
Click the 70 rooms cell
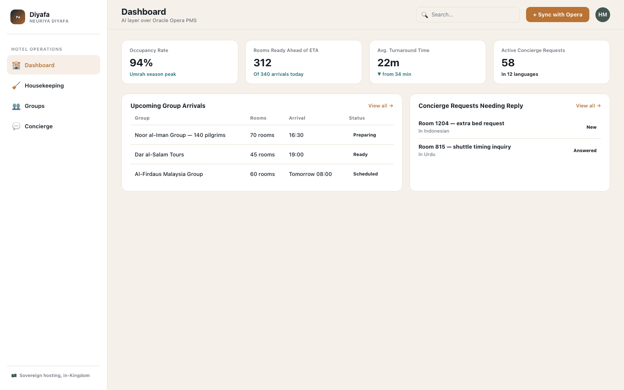pos(262,135)
